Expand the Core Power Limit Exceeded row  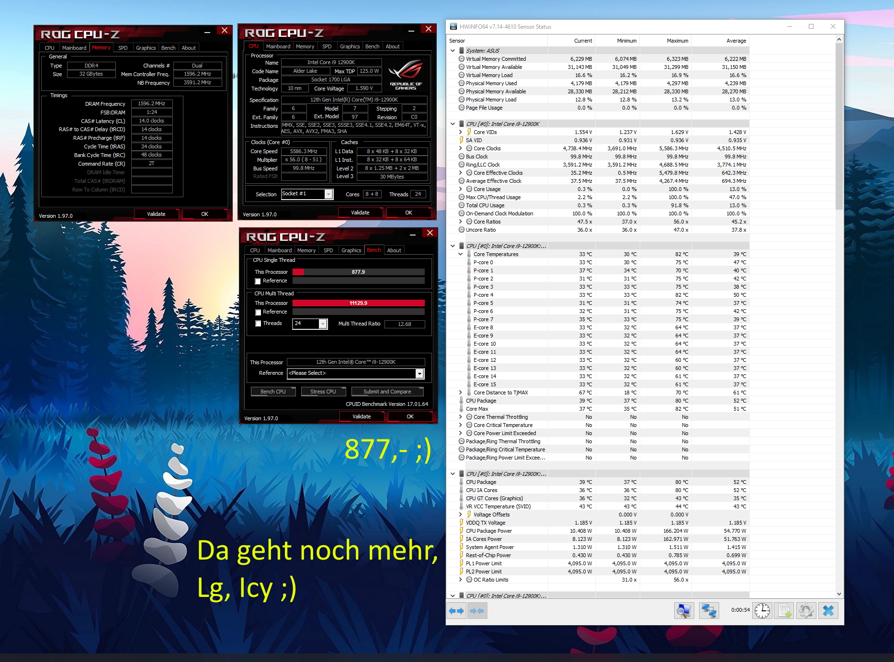(461, 433)
